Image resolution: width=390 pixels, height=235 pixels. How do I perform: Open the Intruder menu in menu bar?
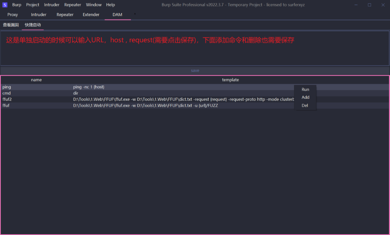tap(52, 5)
